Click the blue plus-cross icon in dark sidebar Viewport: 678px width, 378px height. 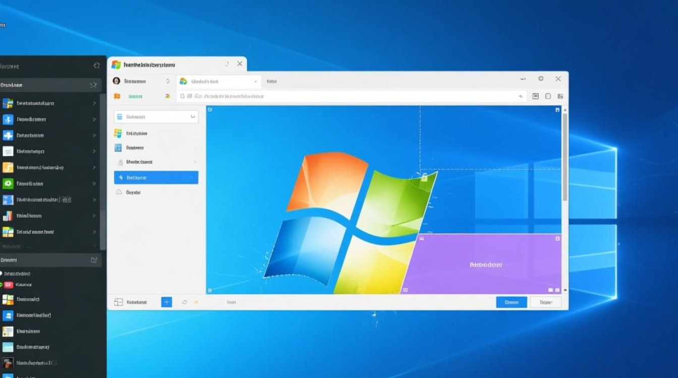point(8,136)
